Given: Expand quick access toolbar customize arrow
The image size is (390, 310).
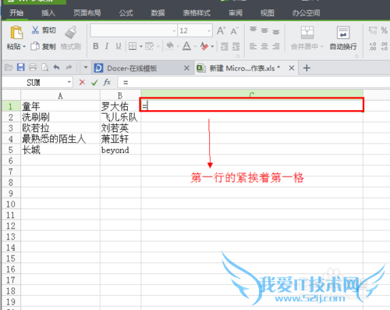Looking at the screenshot, I should (x=86, y=68).
